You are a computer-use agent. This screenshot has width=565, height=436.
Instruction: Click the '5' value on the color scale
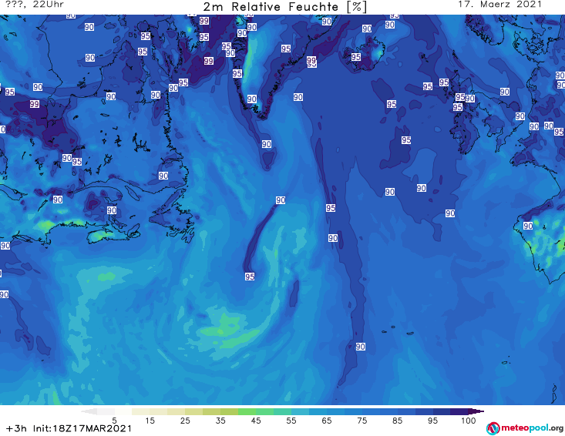tap(114, 421)
